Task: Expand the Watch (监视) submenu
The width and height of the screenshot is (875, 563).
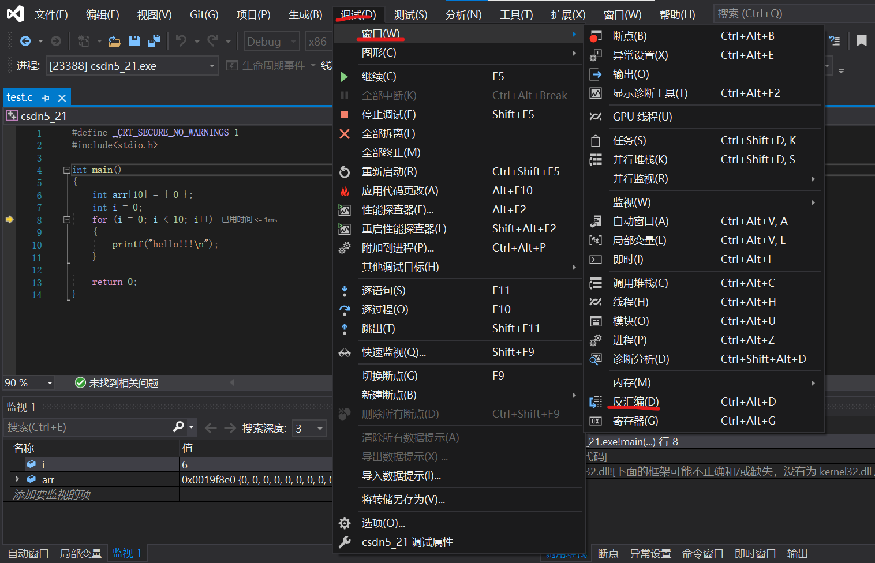Action: click(x=704, y=202)
